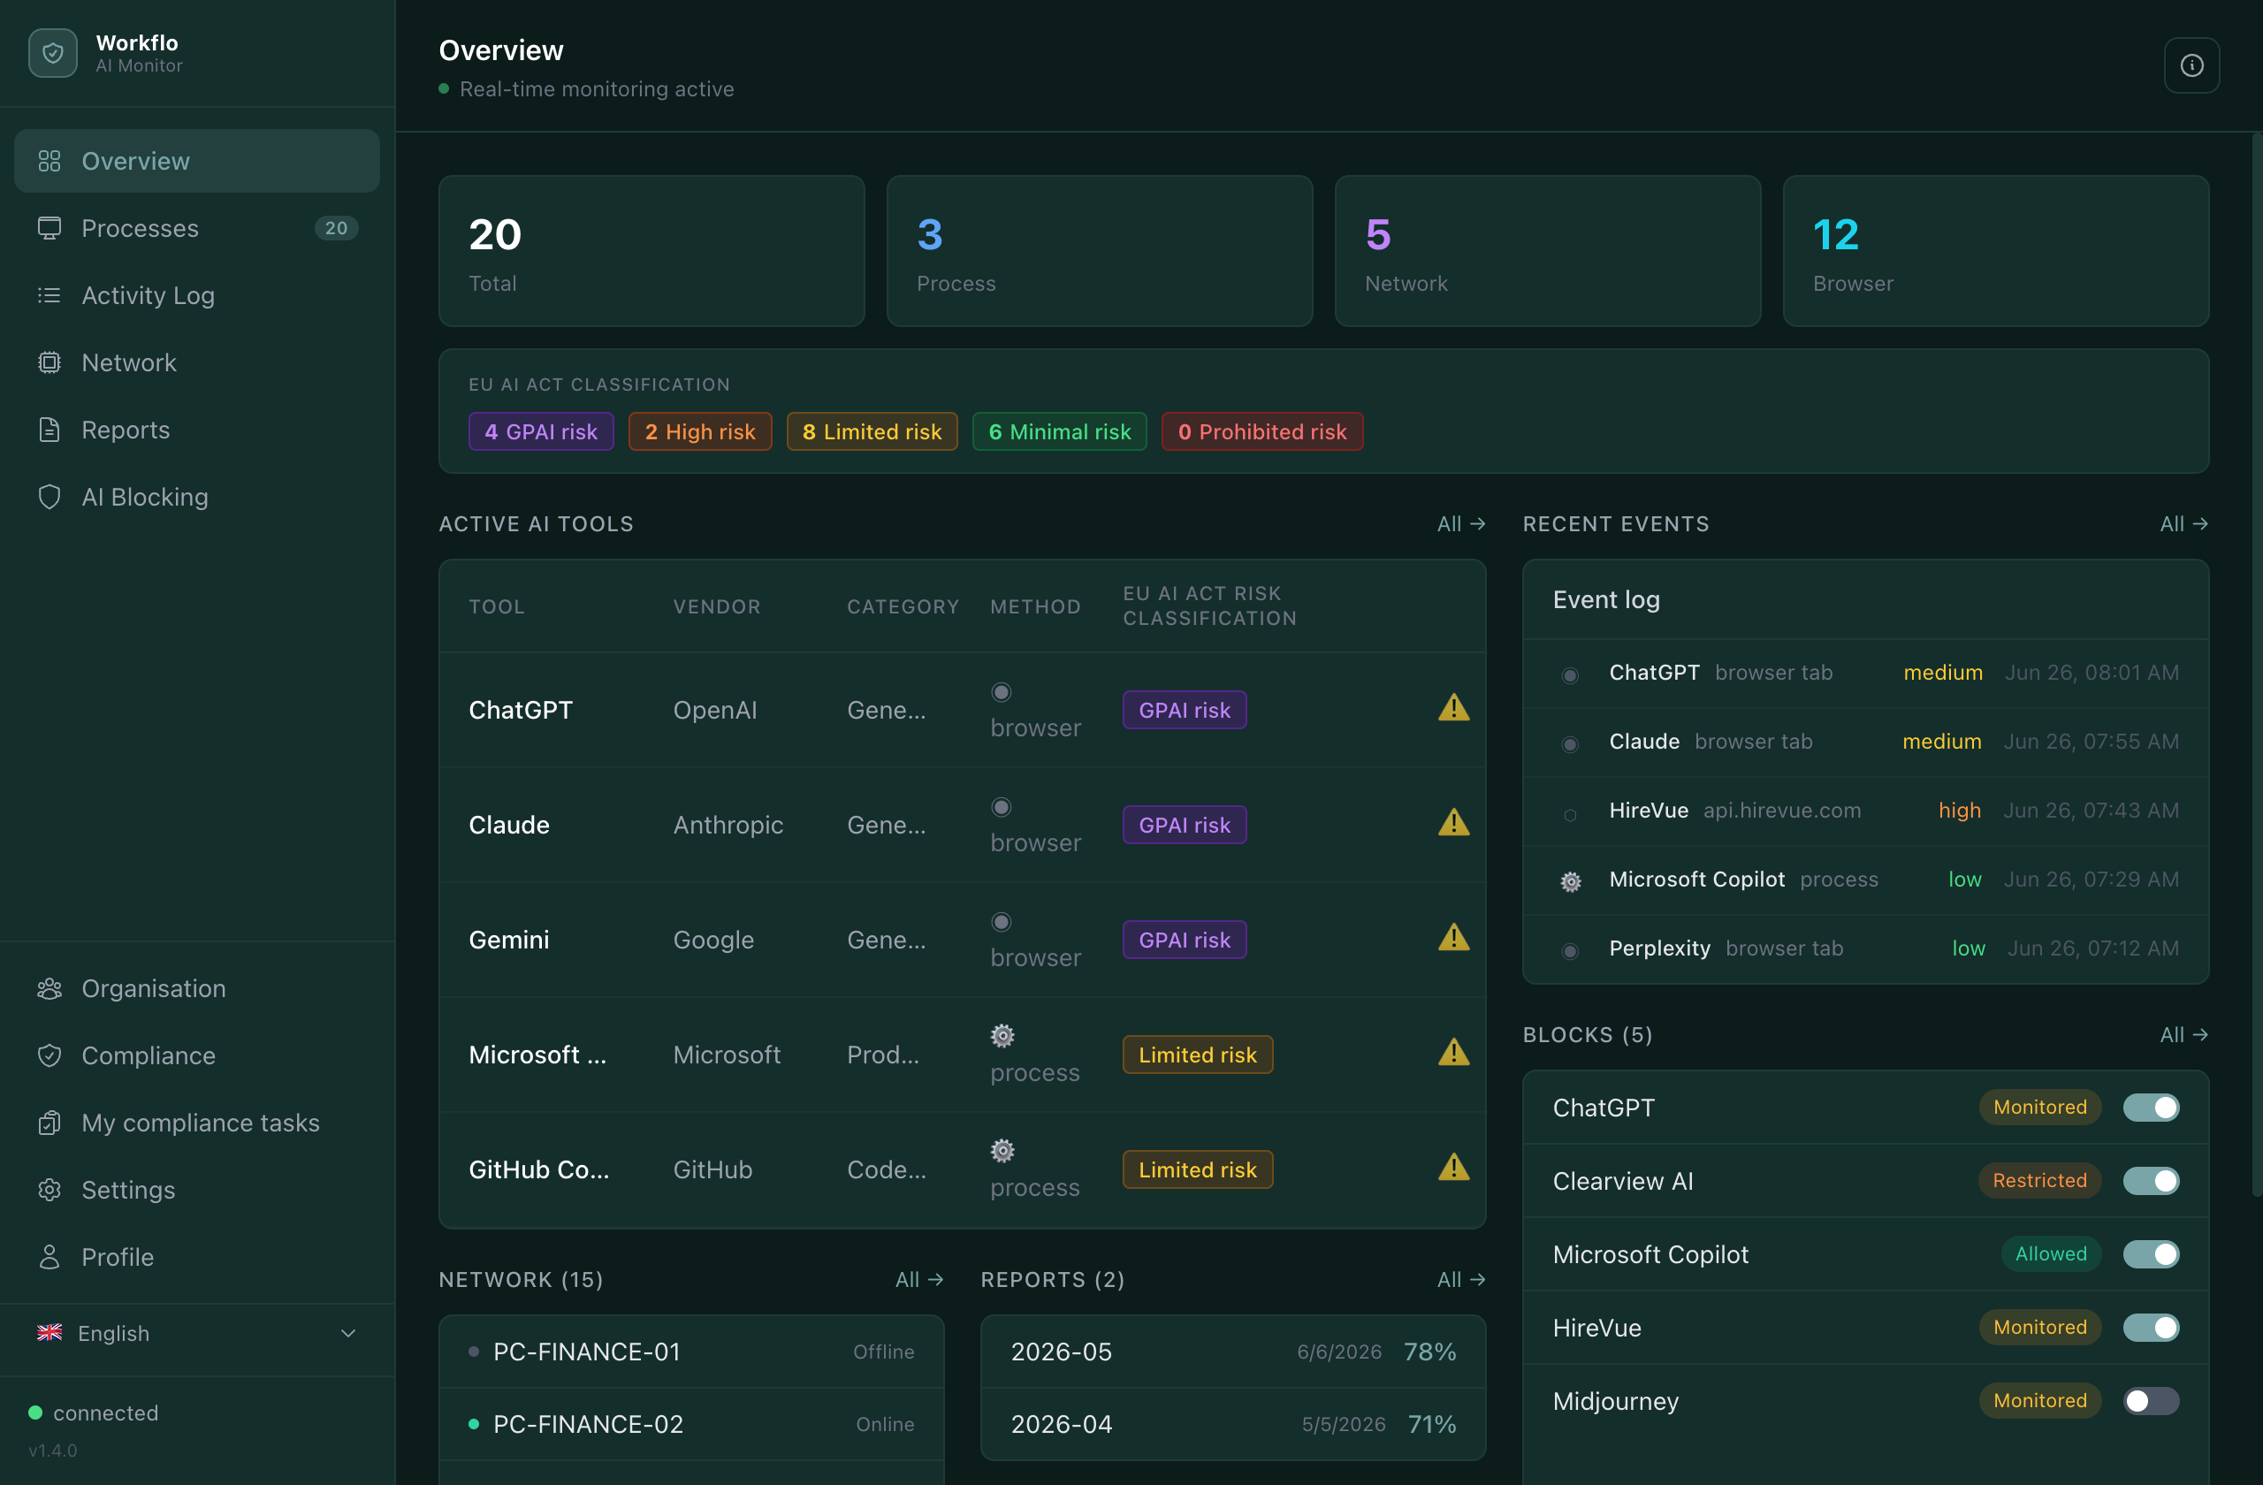Click the Workflo shield logo icon
The width and height of the screenshot is (2263, 1485).
[53, 53]
